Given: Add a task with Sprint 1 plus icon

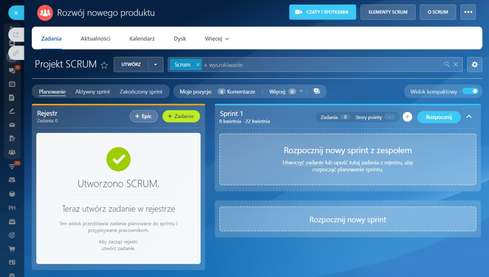Looking at the screenshot, I should click(x=407, y=117).
